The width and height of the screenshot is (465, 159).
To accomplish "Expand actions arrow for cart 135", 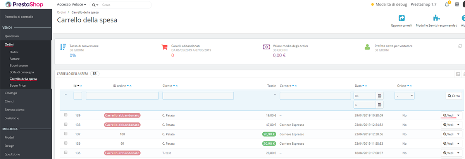I will click(459, 153).
